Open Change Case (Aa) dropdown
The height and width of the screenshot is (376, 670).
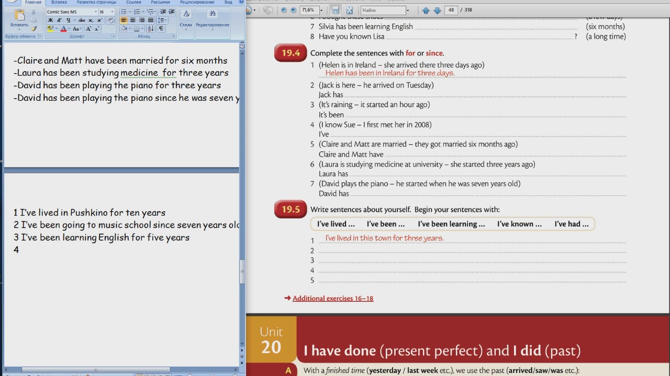point(76,29)
